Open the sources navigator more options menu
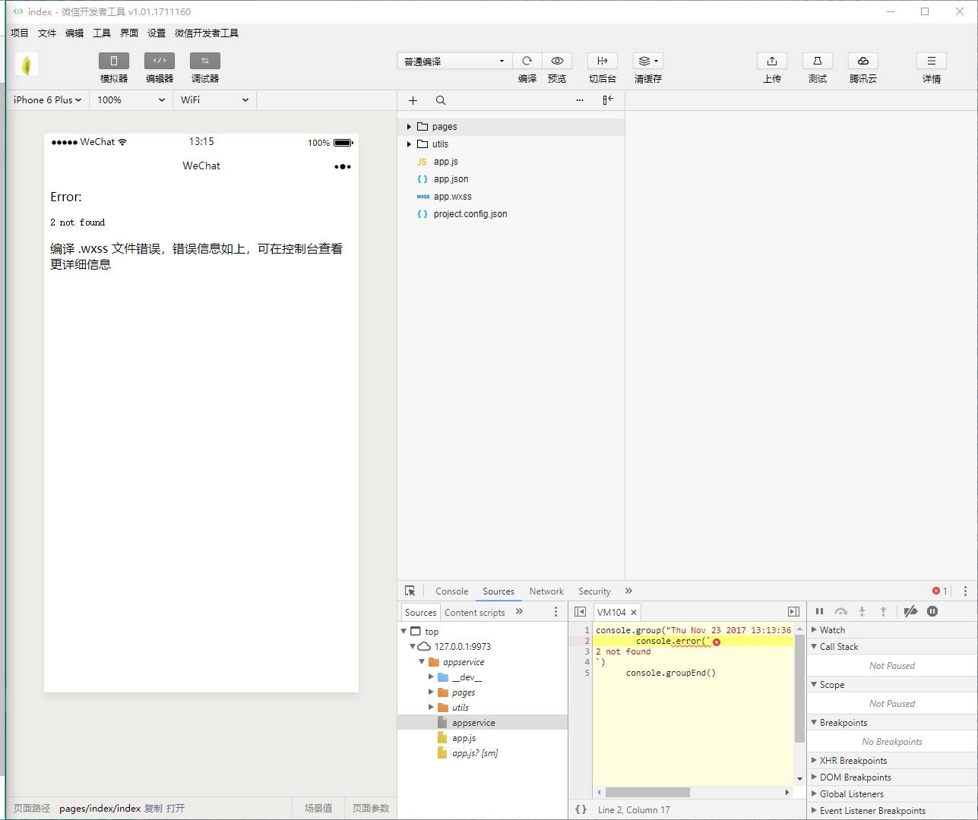The height and width of the screenshot is (820, 978). coord(555,612)
